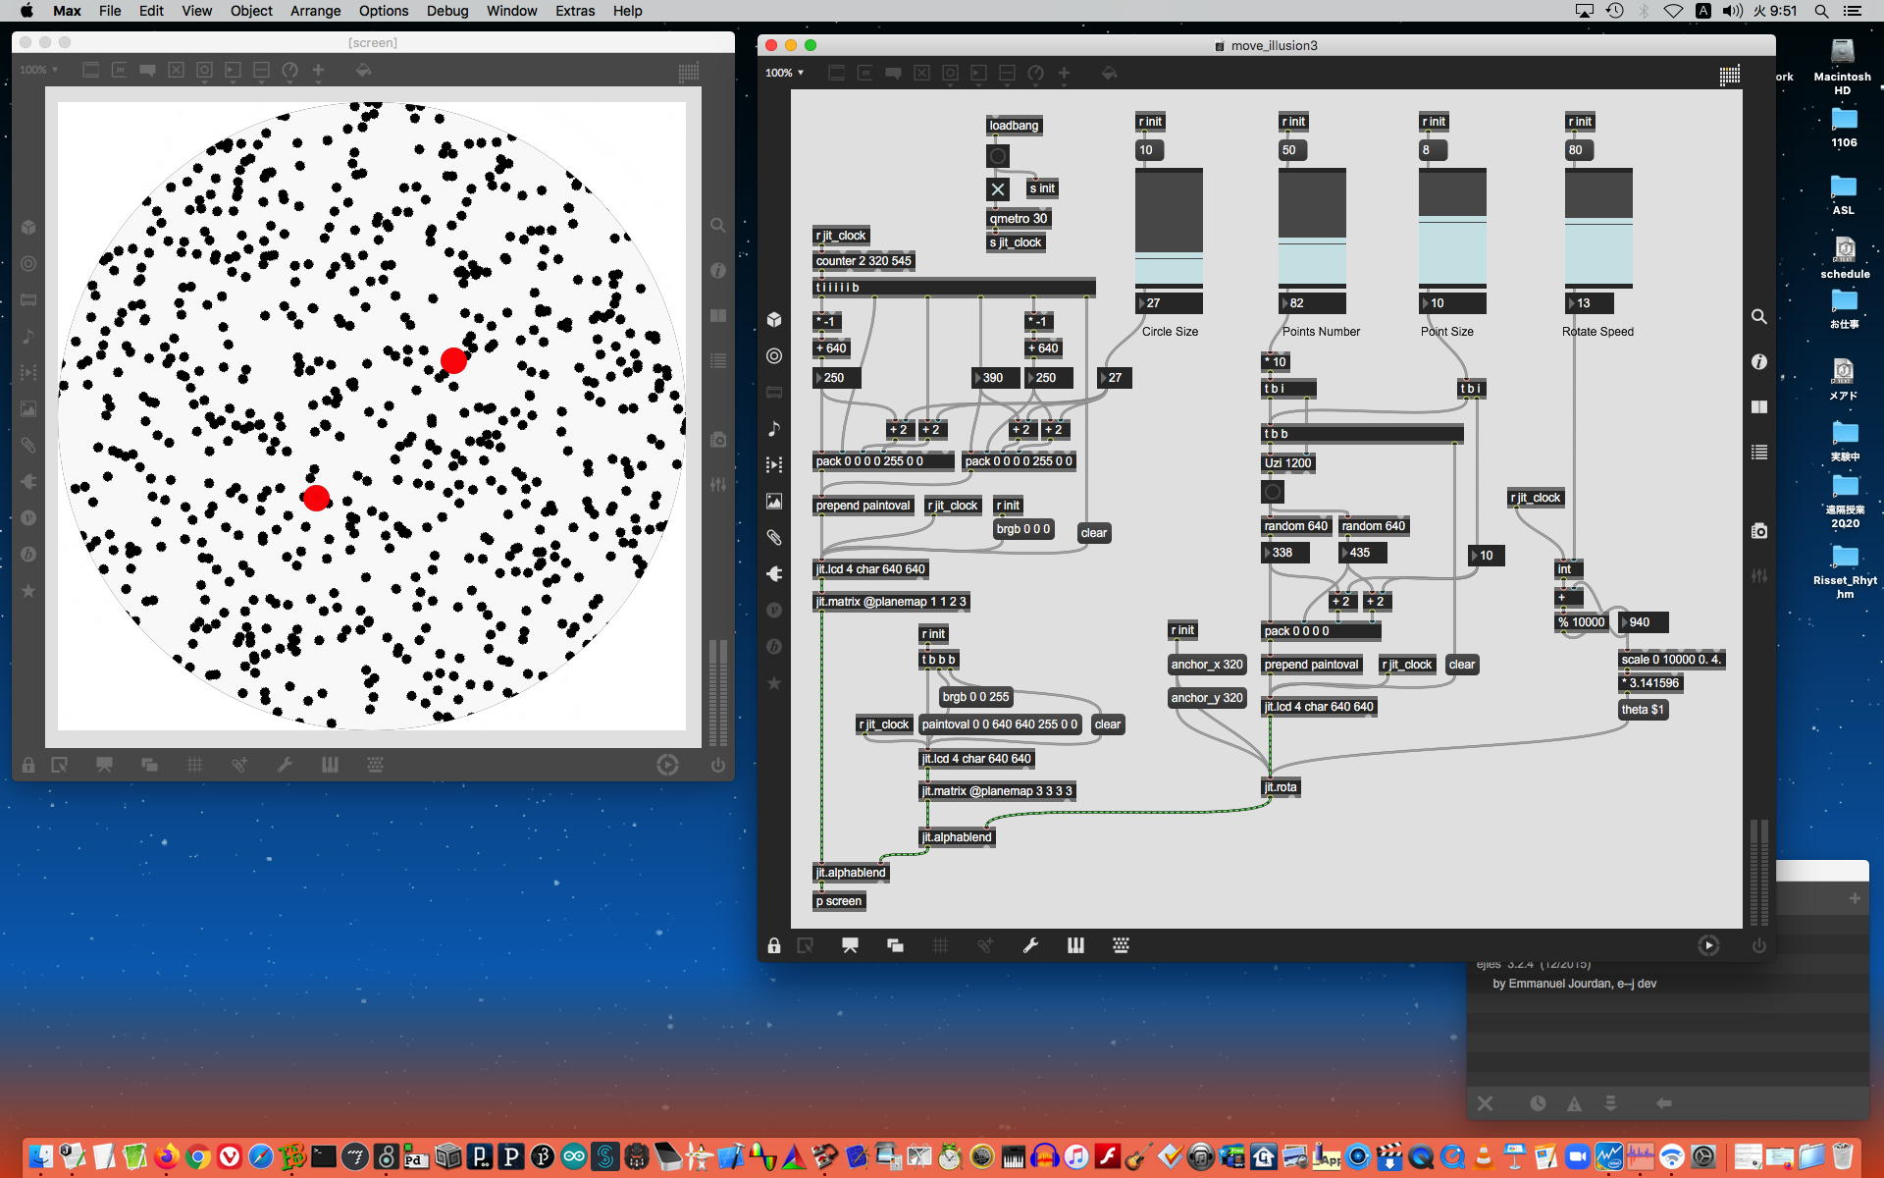Toggle the X toggle above qmetro 30

997,189
